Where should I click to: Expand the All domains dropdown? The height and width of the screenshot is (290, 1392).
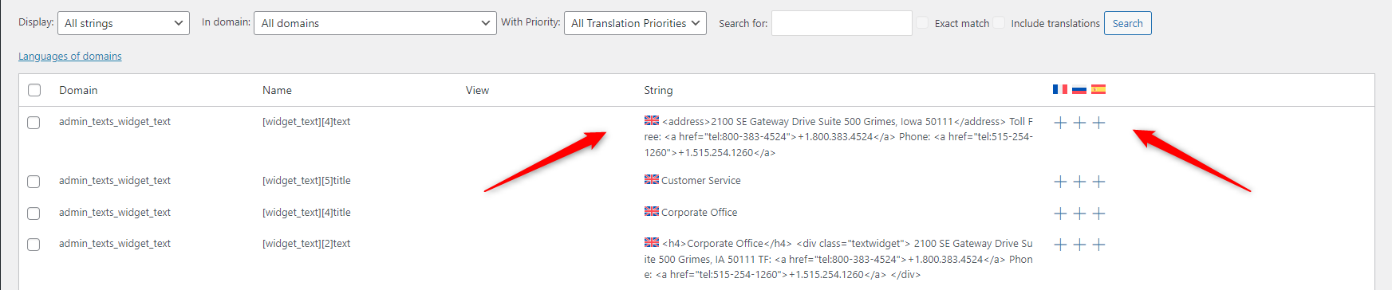pos(375,23)
